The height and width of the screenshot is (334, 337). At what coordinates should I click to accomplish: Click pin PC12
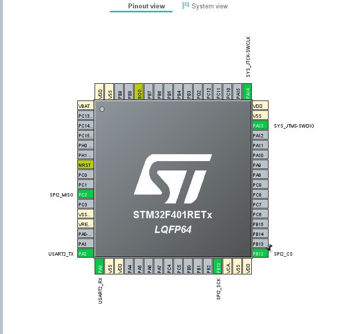(x=207, y=92)
